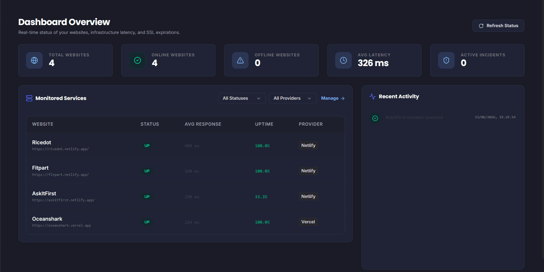Click the ONLINE WEBSITES label

(x=173, y=55)
